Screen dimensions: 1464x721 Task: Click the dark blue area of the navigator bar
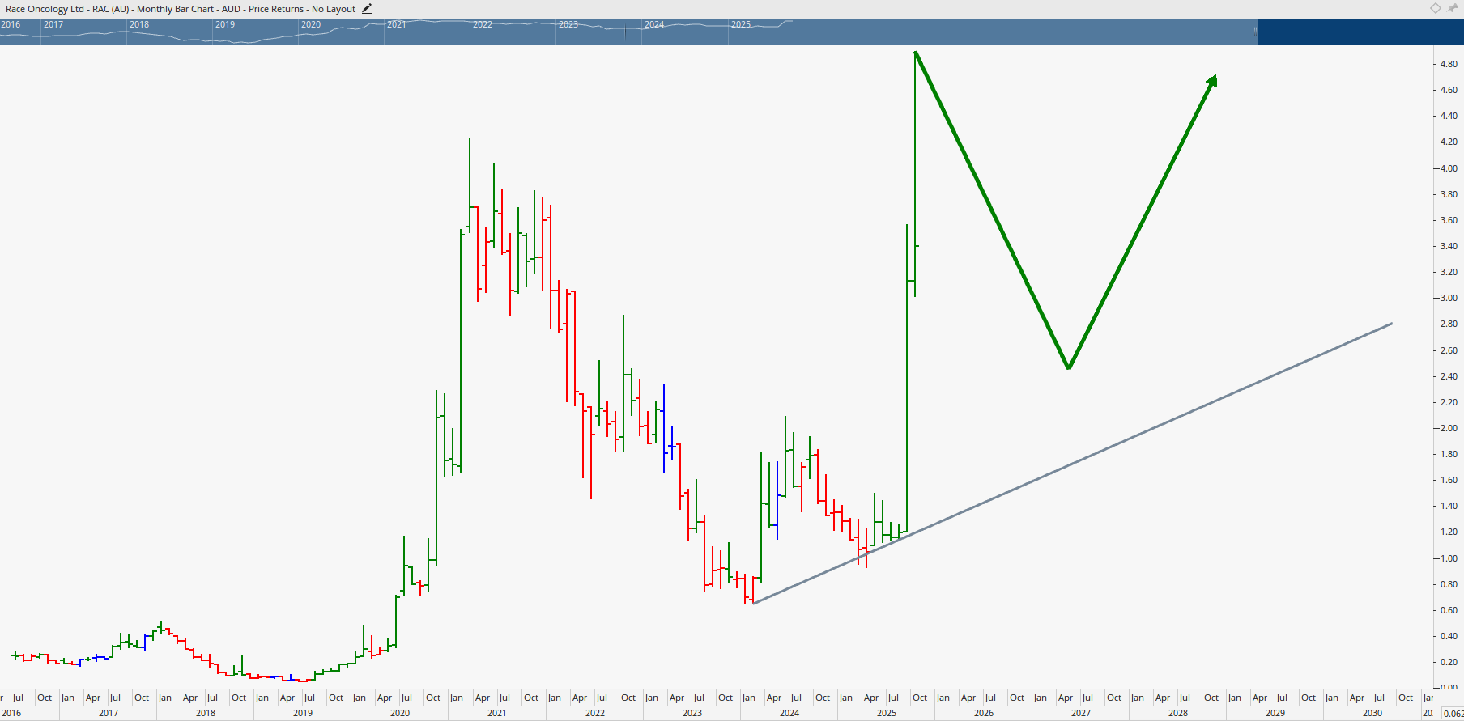(1360, 32)
